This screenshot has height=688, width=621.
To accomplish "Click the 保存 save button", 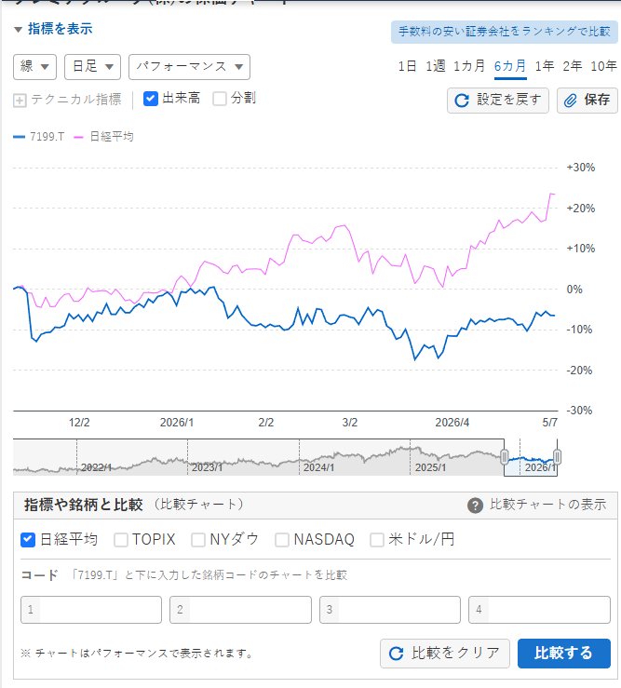I will point(587,101).
